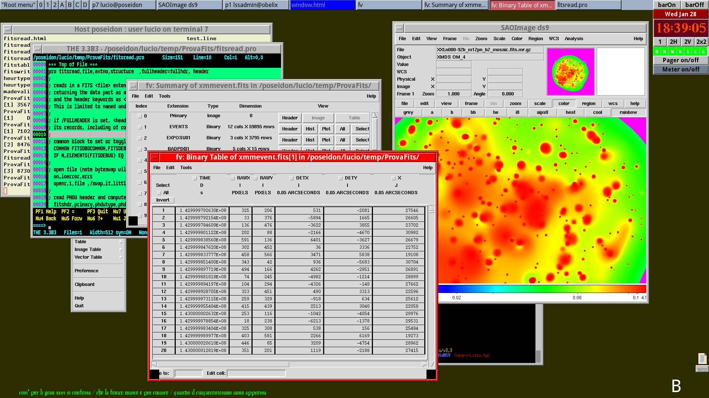This screenshot has width=709, height=398.
Task: Select the ds9 heat colormap button
Action: pos(571,112)
